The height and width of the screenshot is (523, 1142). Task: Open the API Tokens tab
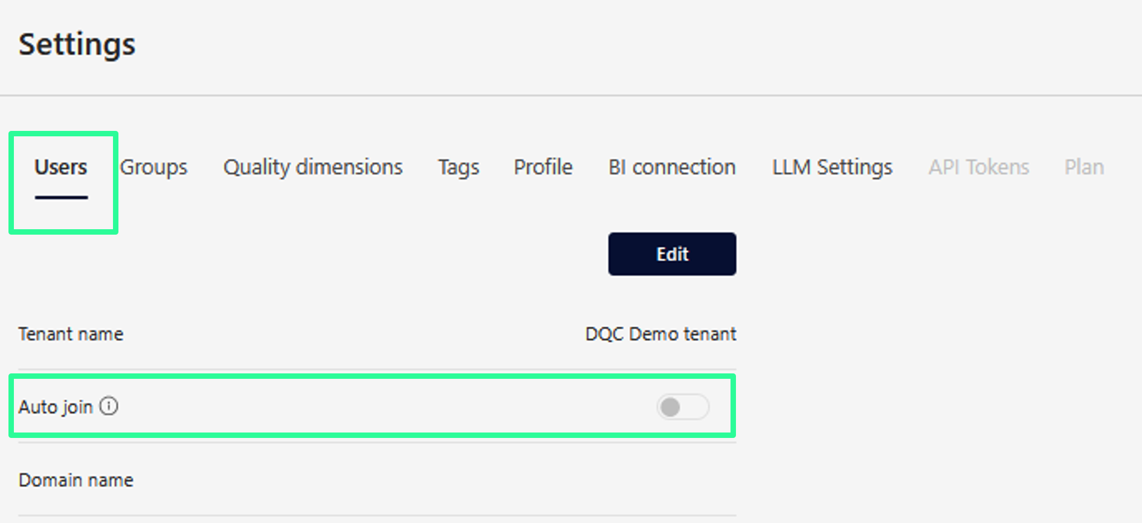978,167
